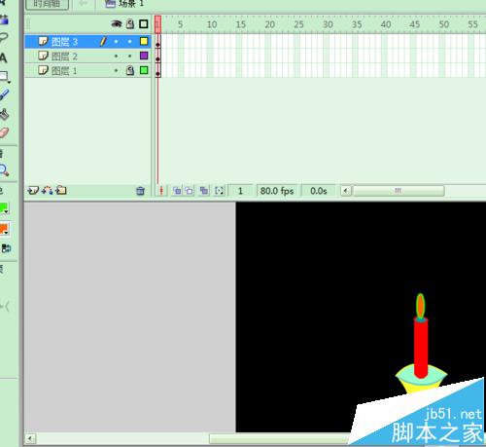Click the Add Motion Guide icon
Viewport: 486px width, 447px height.
(x=48, y=190)
